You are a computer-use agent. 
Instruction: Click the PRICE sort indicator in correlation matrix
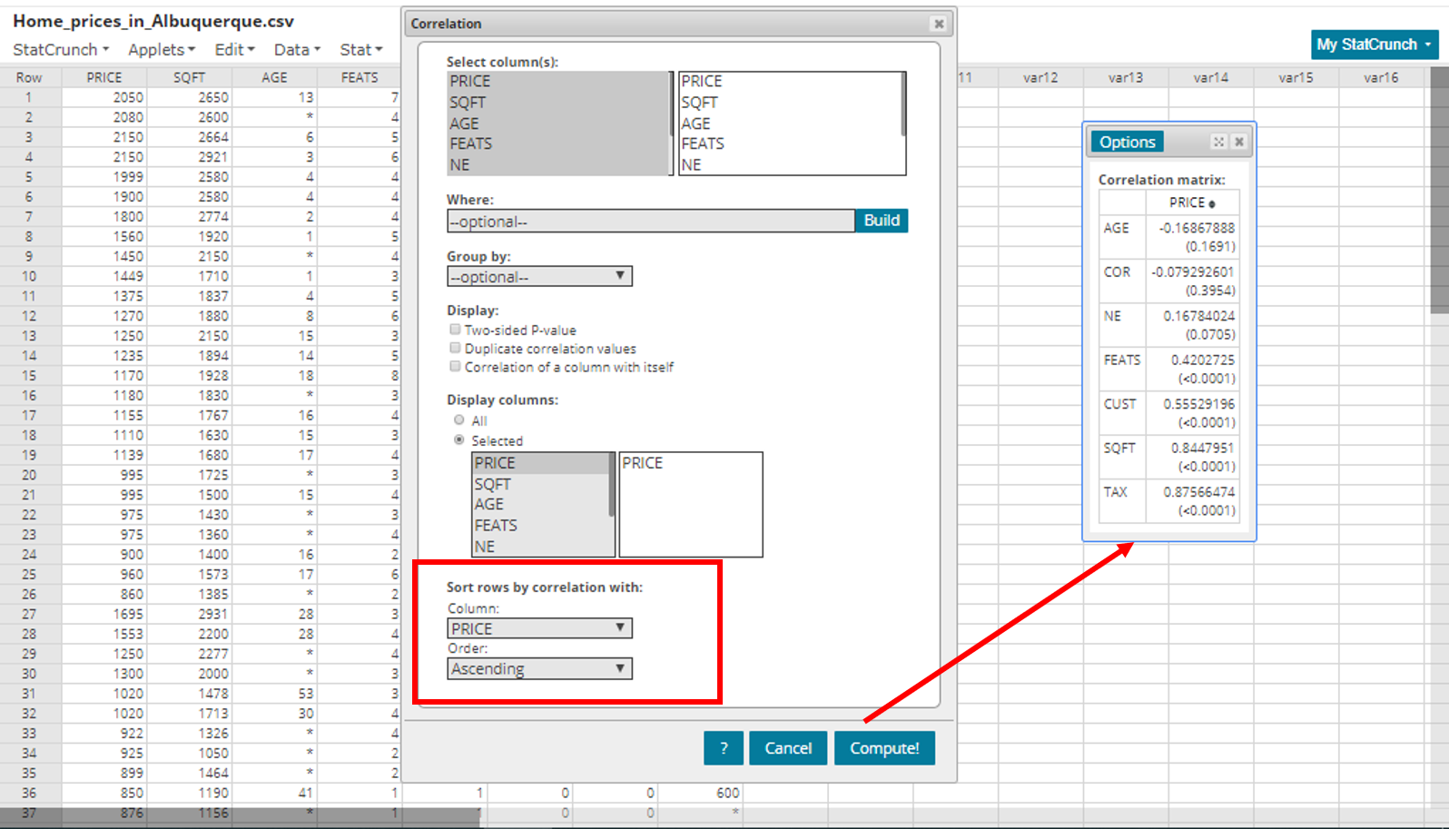(x=1212, y=203)
